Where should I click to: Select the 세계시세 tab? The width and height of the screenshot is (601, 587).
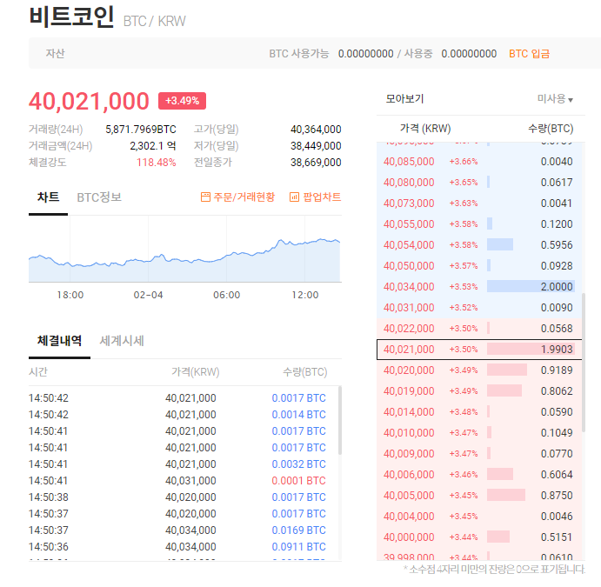[x=122, y=341]
